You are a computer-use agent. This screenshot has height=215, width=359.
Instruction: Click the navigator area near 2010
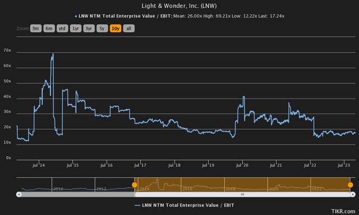pos(58,189)
